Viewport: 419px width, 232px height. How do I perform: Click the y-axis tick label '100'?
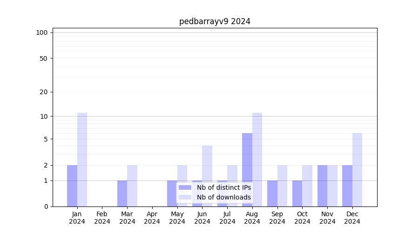[x=42, y=32]
